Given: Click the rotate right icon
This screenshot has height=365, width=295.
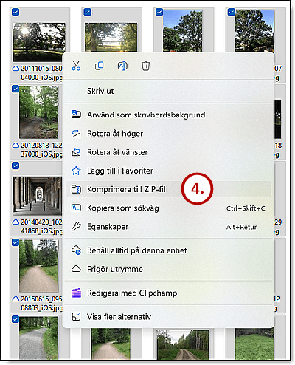Looking at the screenshot, I should 76,133.
